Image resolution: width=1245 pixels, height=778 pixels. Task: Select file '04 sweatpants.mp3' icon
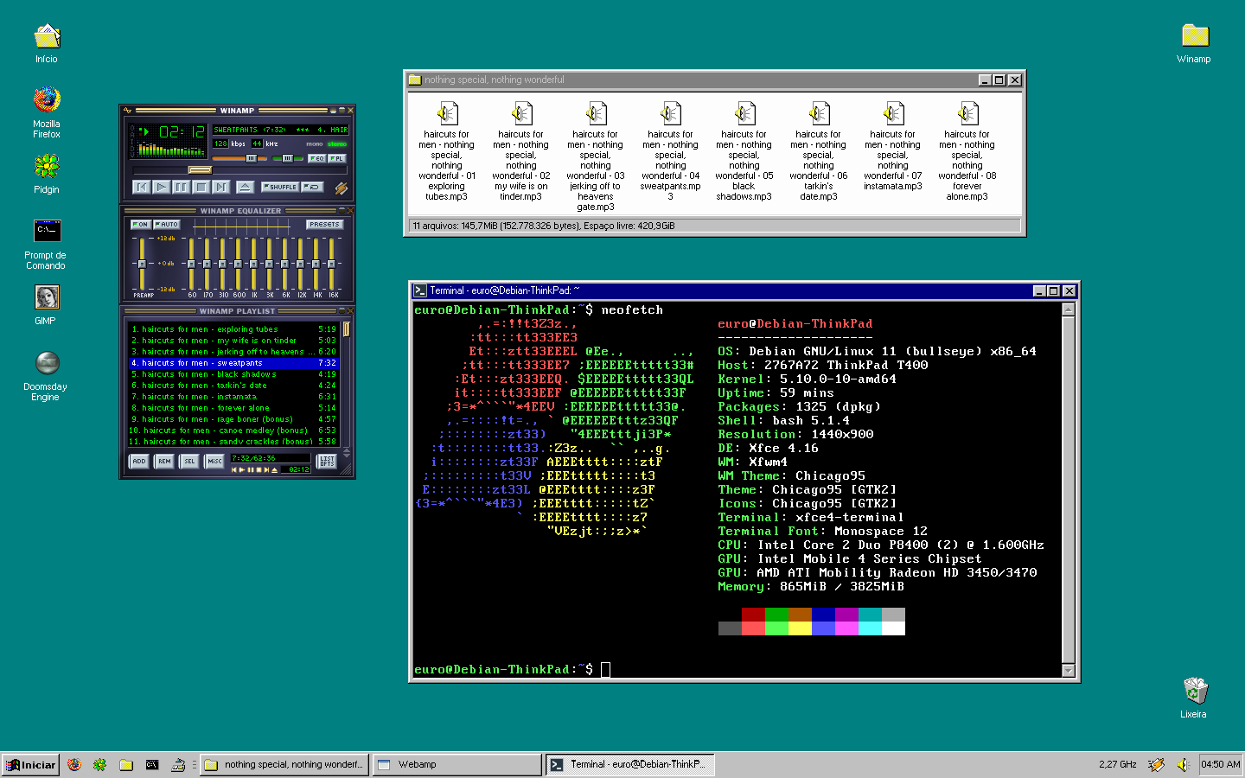click(670, 113)
